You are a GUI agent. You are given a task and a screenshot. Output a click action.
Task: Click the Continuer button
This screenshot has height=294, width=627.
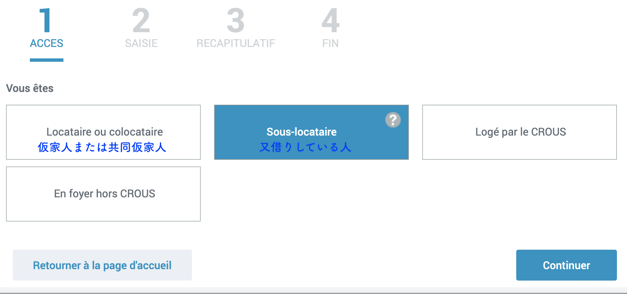pyautogui.click(x=567, y=265)
